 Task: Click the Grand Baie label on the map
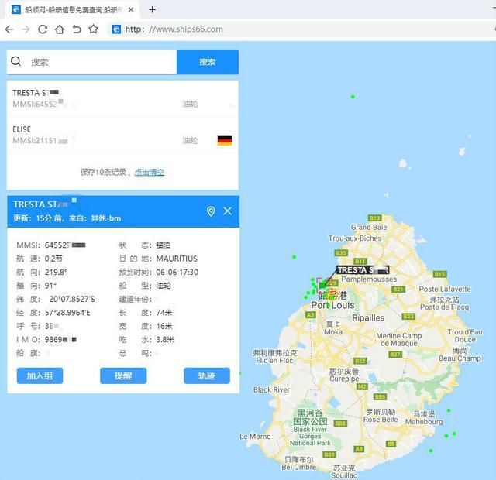coord(369,227)
